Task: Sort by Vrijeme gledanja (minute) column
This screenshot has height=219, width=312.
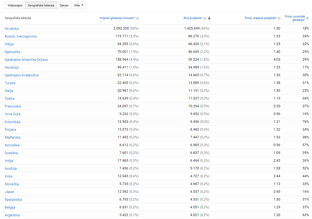Action: tap(117, 18)
